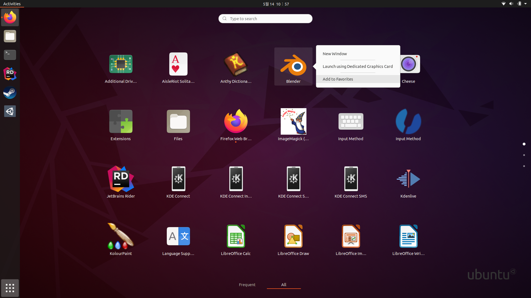
Task: Launch KolourPaint from the app grid
Action: click(x=121, y=236)
